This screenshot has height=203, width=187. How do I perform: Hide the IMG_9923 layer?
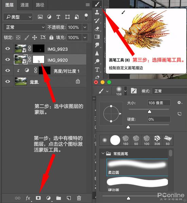click(x=7, y=49)
